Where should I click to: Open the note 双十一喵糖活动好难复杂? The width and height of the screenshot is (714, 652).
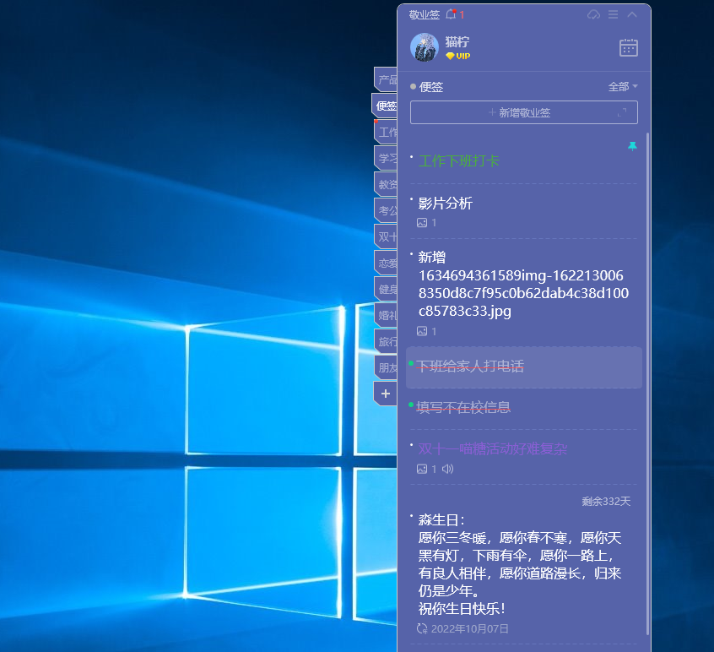click(x=493, y=448)
